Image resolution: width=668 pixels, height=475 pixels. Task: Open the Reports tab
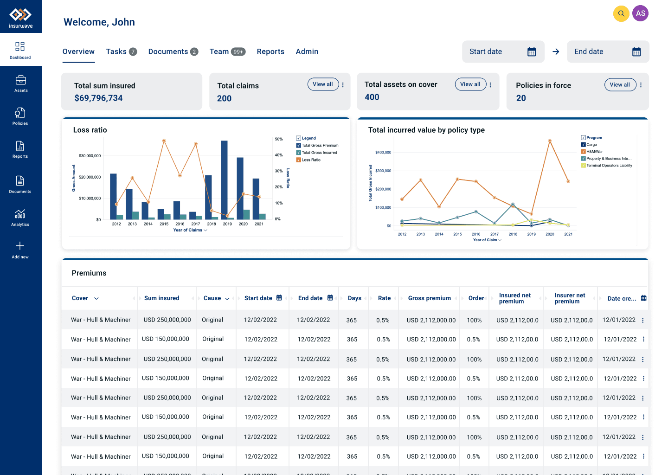click(x=270, y=51)
